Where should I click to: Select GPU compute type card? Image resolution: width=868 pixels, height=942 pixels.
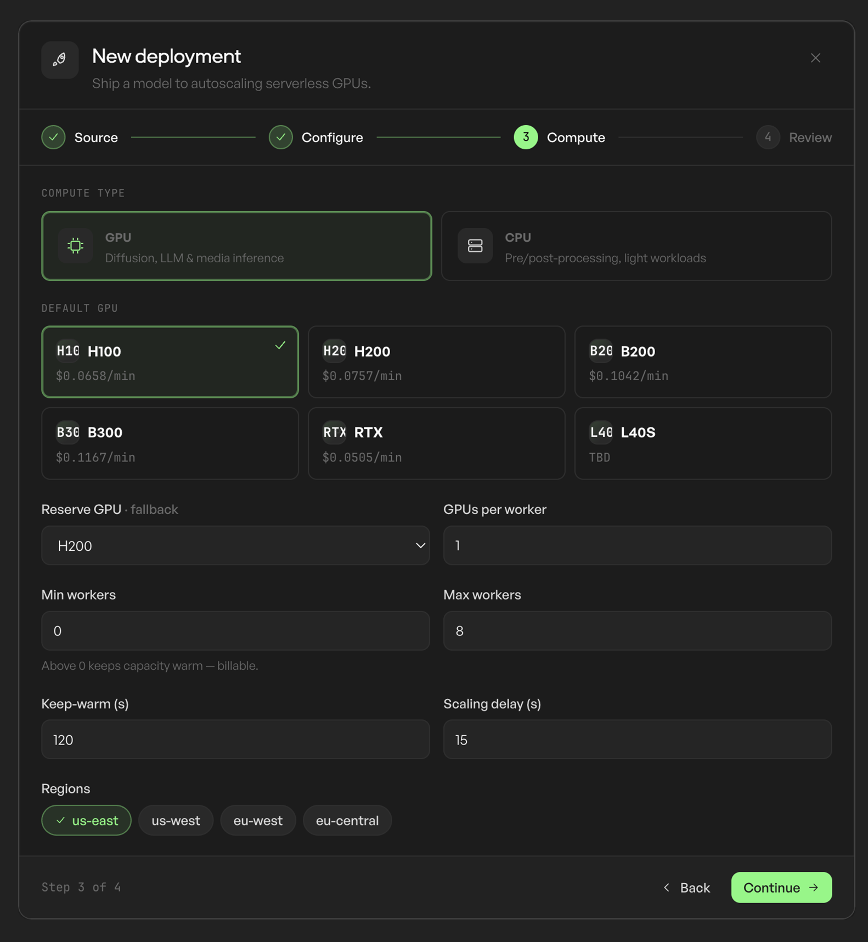[236, 246]
